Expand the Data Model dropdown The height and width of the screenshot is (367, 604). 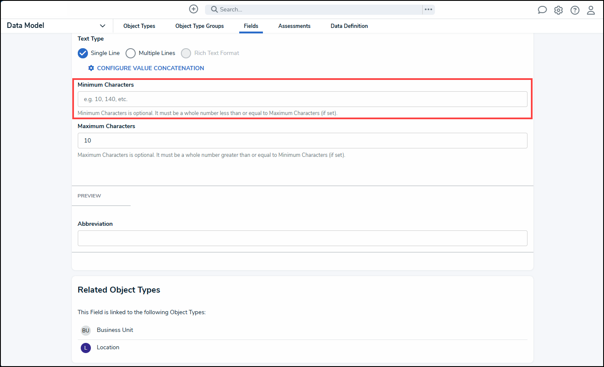click(x=102, y=26)
